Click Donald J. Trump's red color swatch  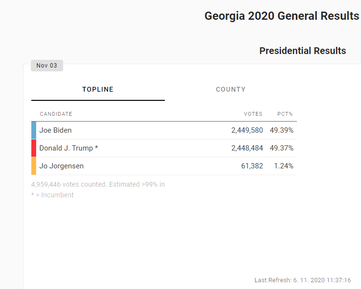[x=34, y=148]
